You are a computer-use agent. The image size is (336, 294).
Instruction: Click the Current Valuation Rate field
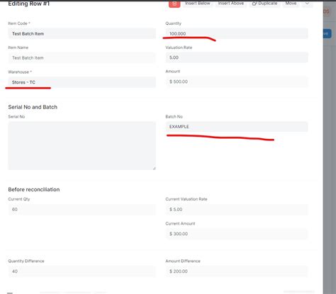coord(237,210)
